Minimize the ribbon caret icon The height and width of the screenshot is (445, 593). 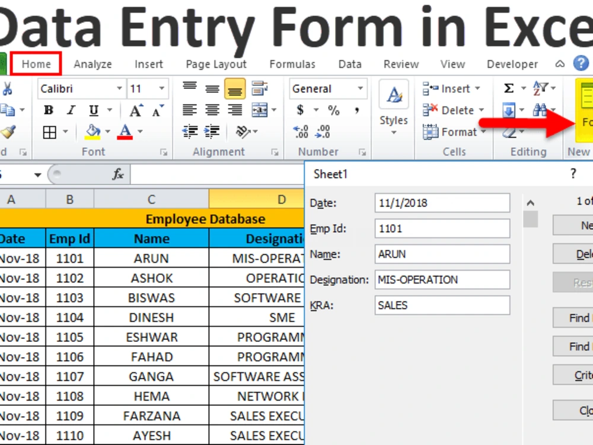[x=560, y=64]
